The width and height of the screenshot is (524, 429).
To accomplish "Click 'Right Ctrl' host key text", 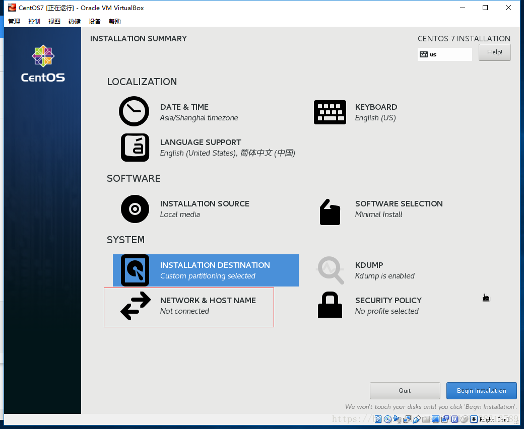I will pyautogui.click(x=494, y=419).
